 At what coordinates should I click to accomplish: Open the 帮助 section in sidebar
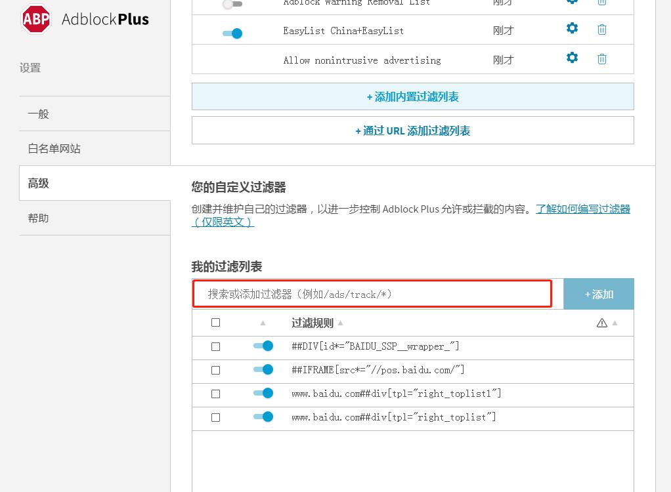pos(38,218)
